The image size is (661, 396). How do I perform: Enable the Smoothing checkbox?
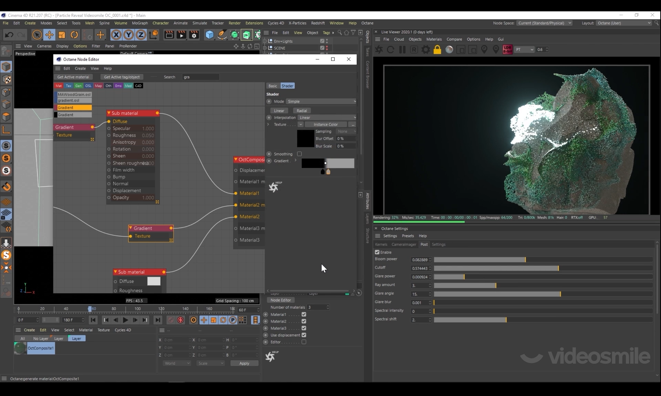[x=299, y=154]
